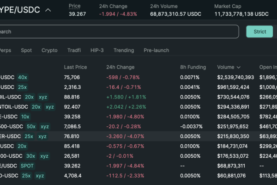Select the HIP-3 tab
Screen dimensions: 277x185
pyautogui.click(x=97, y=50)
